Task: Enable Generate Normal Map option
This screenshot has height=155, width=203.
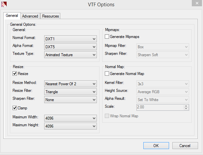Action: pyautogui.click(x=107, y=74)
